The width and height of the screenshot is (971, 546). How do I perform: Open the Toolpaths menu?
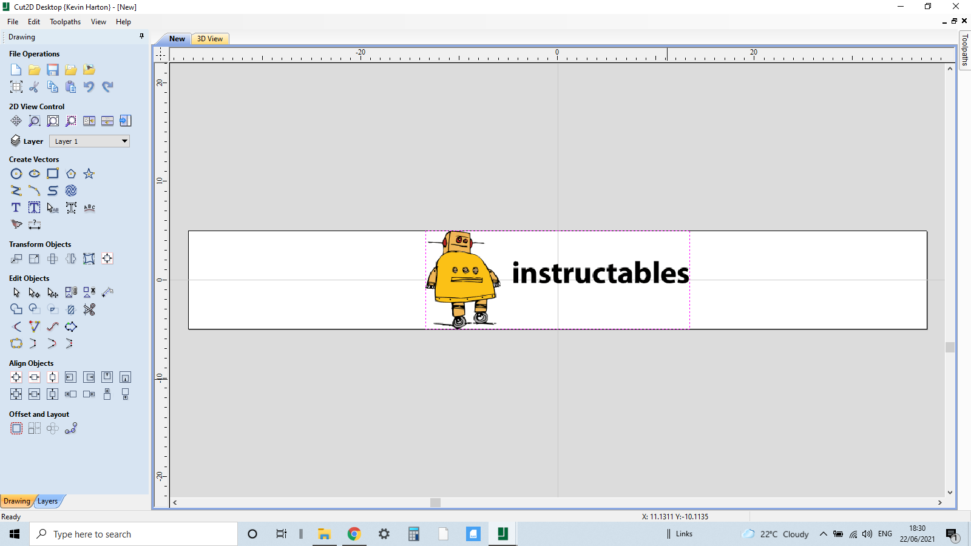coord(65,22)
